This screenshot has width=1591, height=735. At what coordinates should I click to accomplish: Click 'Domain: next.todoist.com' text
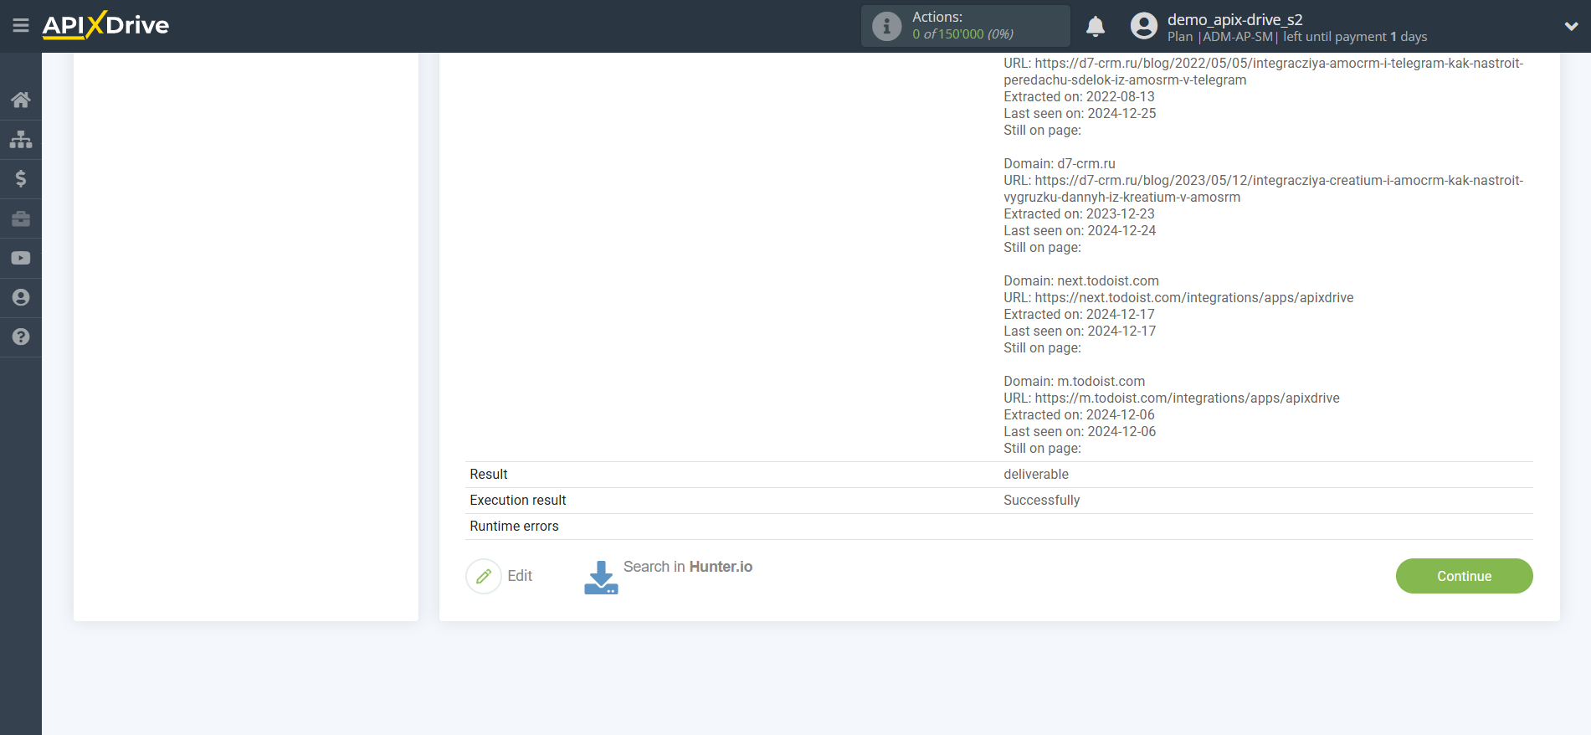(x=1081, y=280)
